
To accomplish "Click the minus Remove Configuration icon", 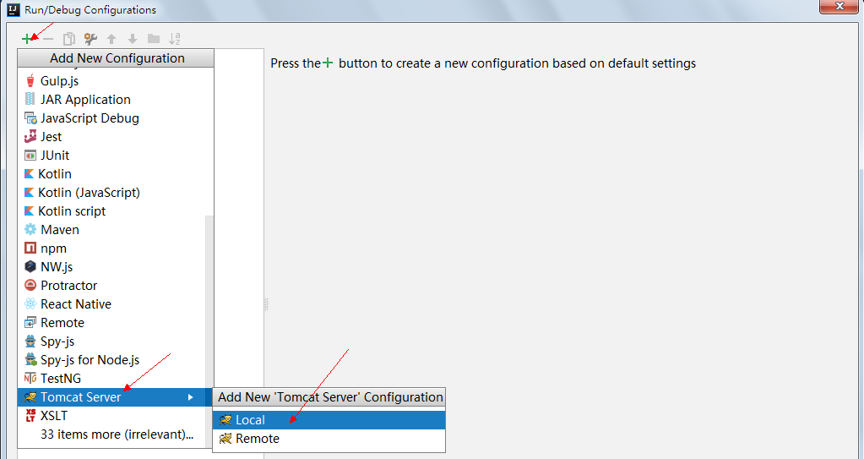I will tap(48, 39).
